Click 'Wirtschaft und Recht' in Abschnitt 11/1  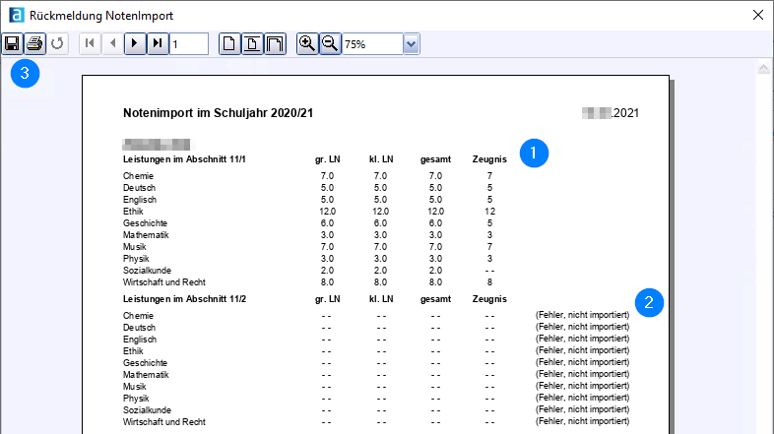[163, 282]
